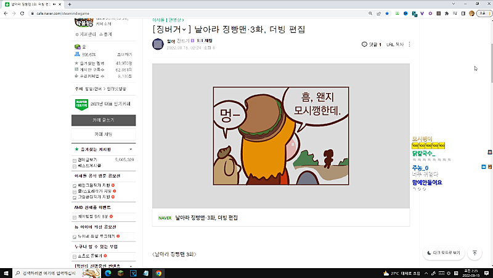Toggle the browser side panel icon
Viewport: 493px width, 278px height.
pos(463,14)
